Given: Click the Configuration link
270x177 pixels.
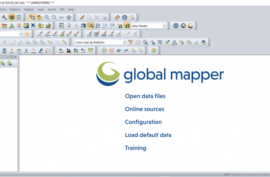Looking at the screenshot, I should tap(143, 122).
